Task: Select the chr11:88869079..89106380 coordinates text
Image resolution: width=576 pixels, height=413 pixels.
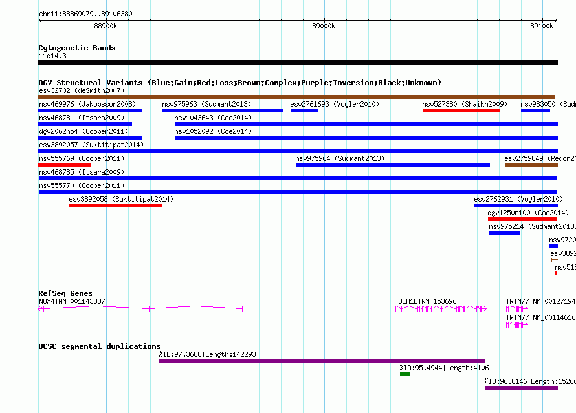Action: pyautogui.click(x=85, y=14)
